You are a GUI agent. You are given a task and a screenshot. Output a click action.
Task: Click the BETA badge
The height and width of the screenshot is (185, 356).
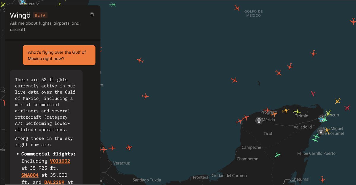tap(40, 15)
